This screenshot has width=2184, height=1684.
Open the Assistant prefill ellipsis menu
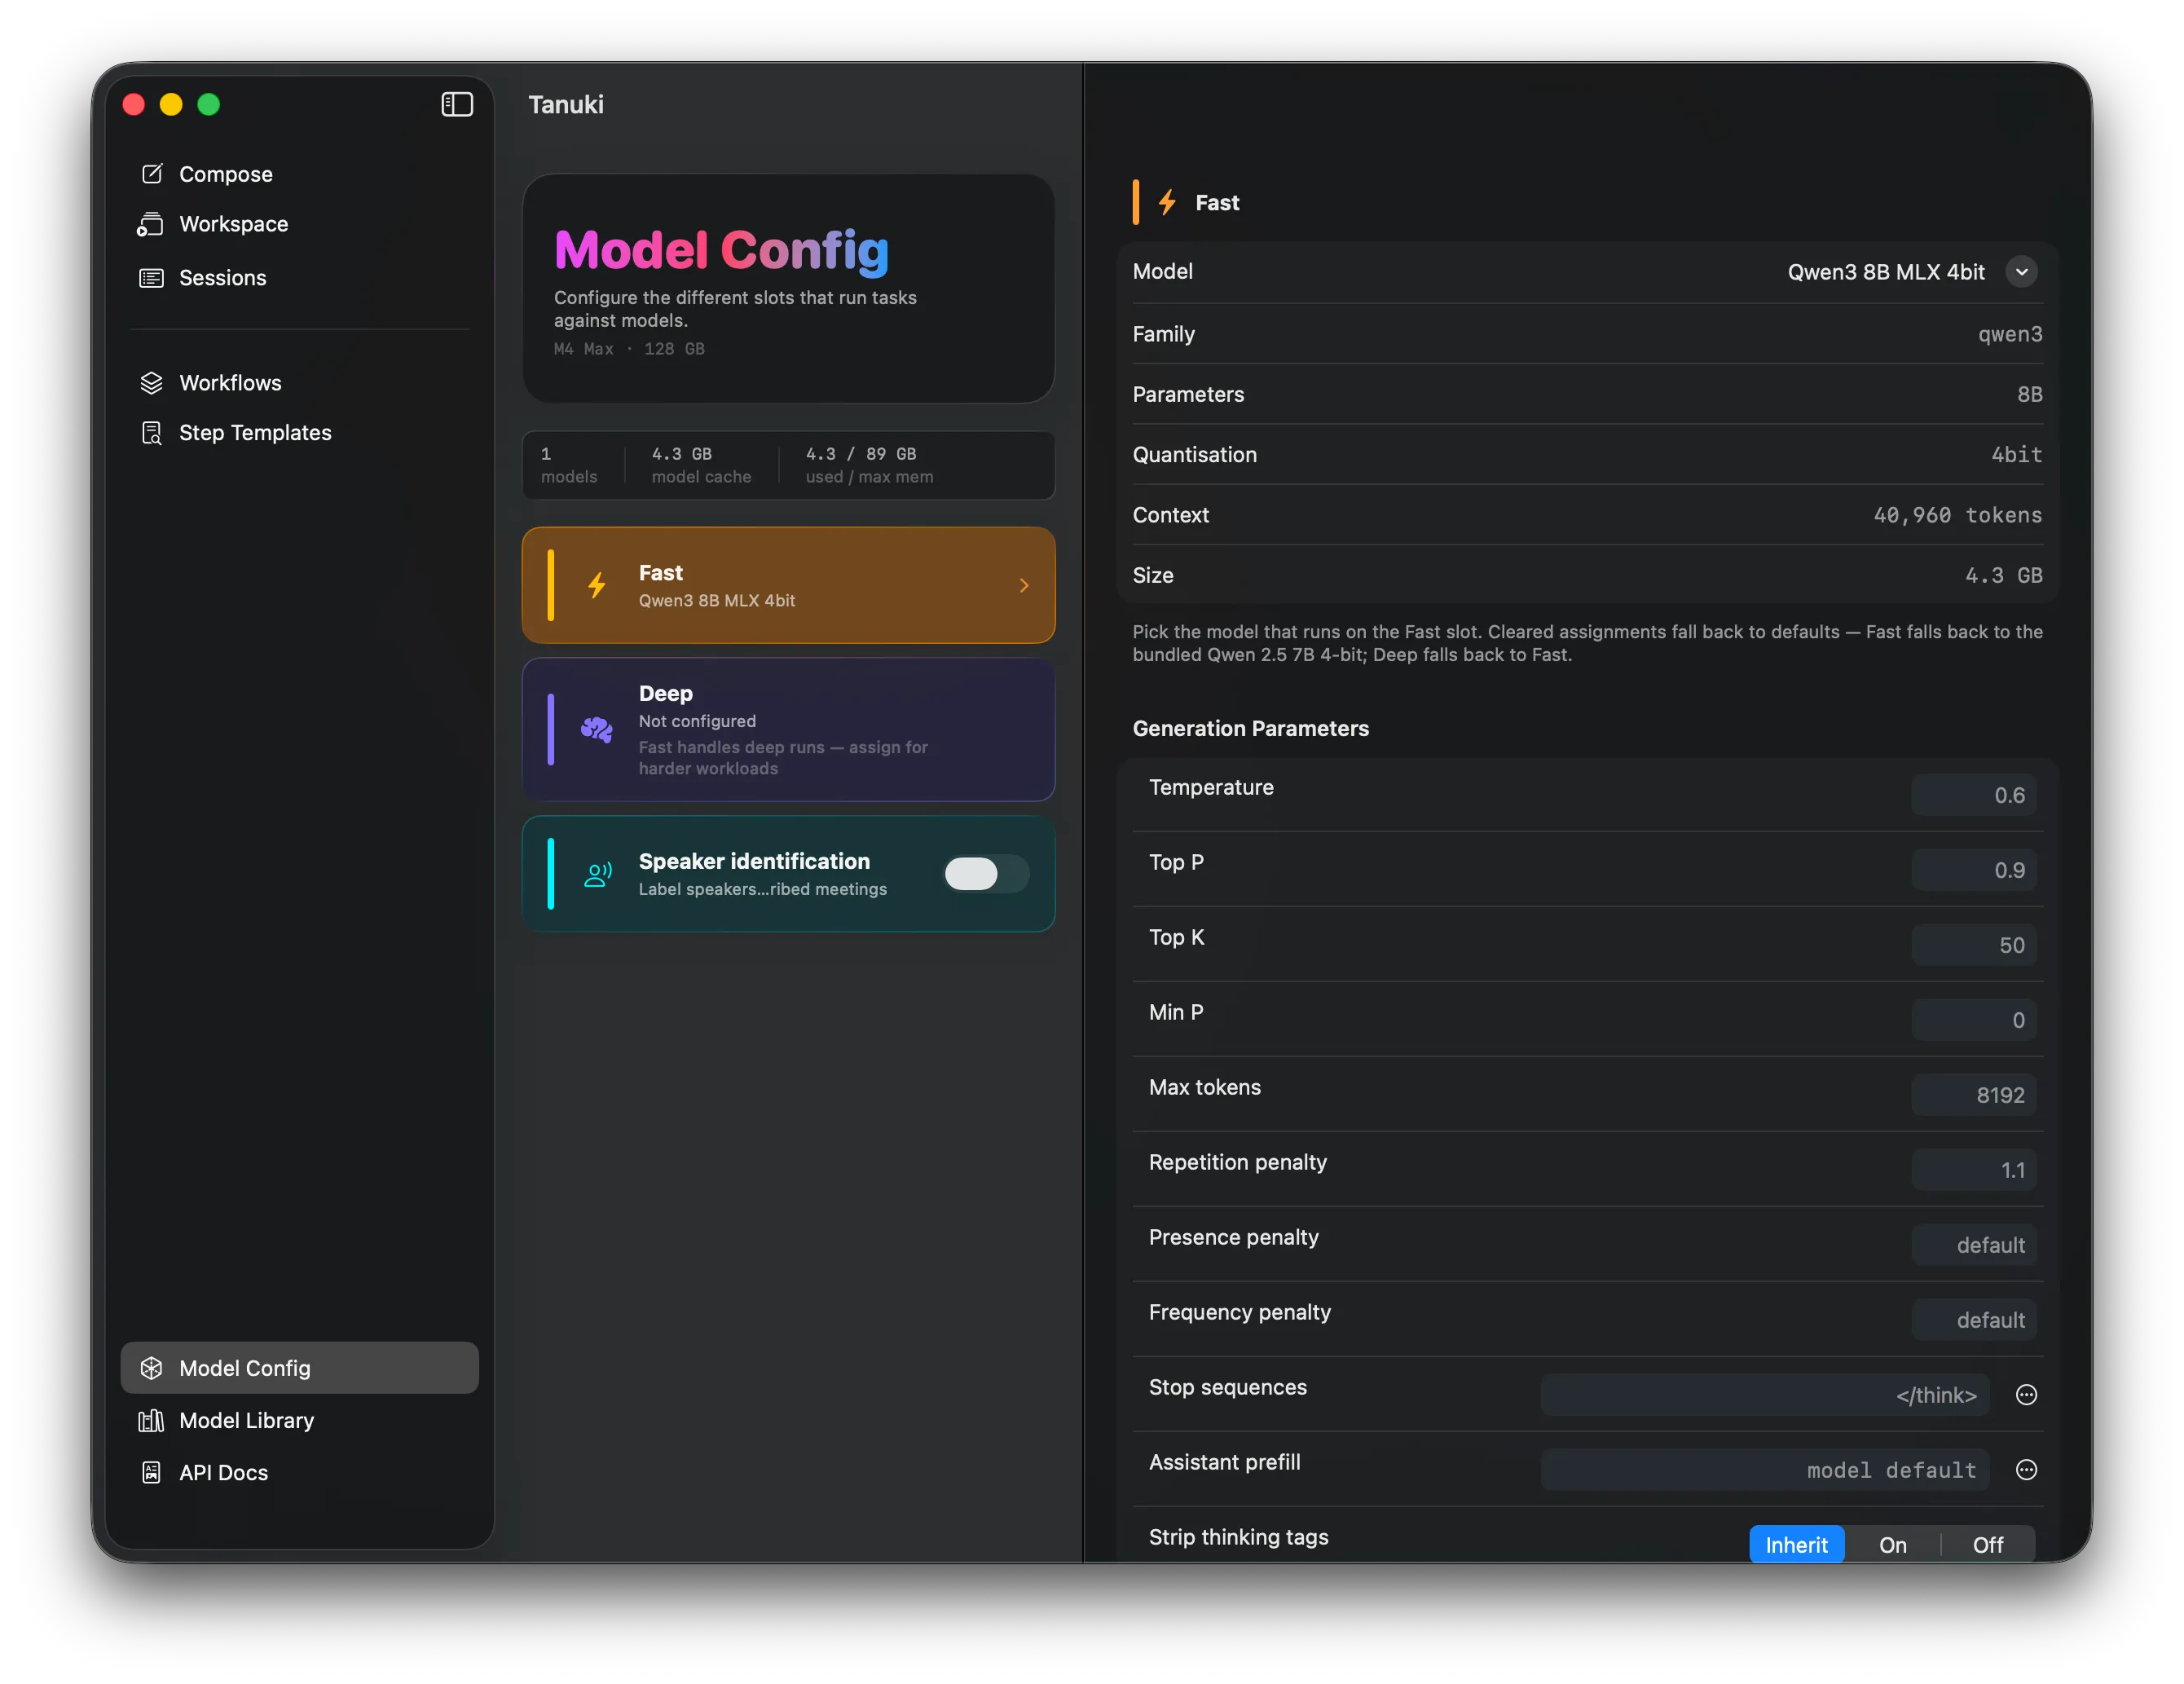[2026, 1470]
